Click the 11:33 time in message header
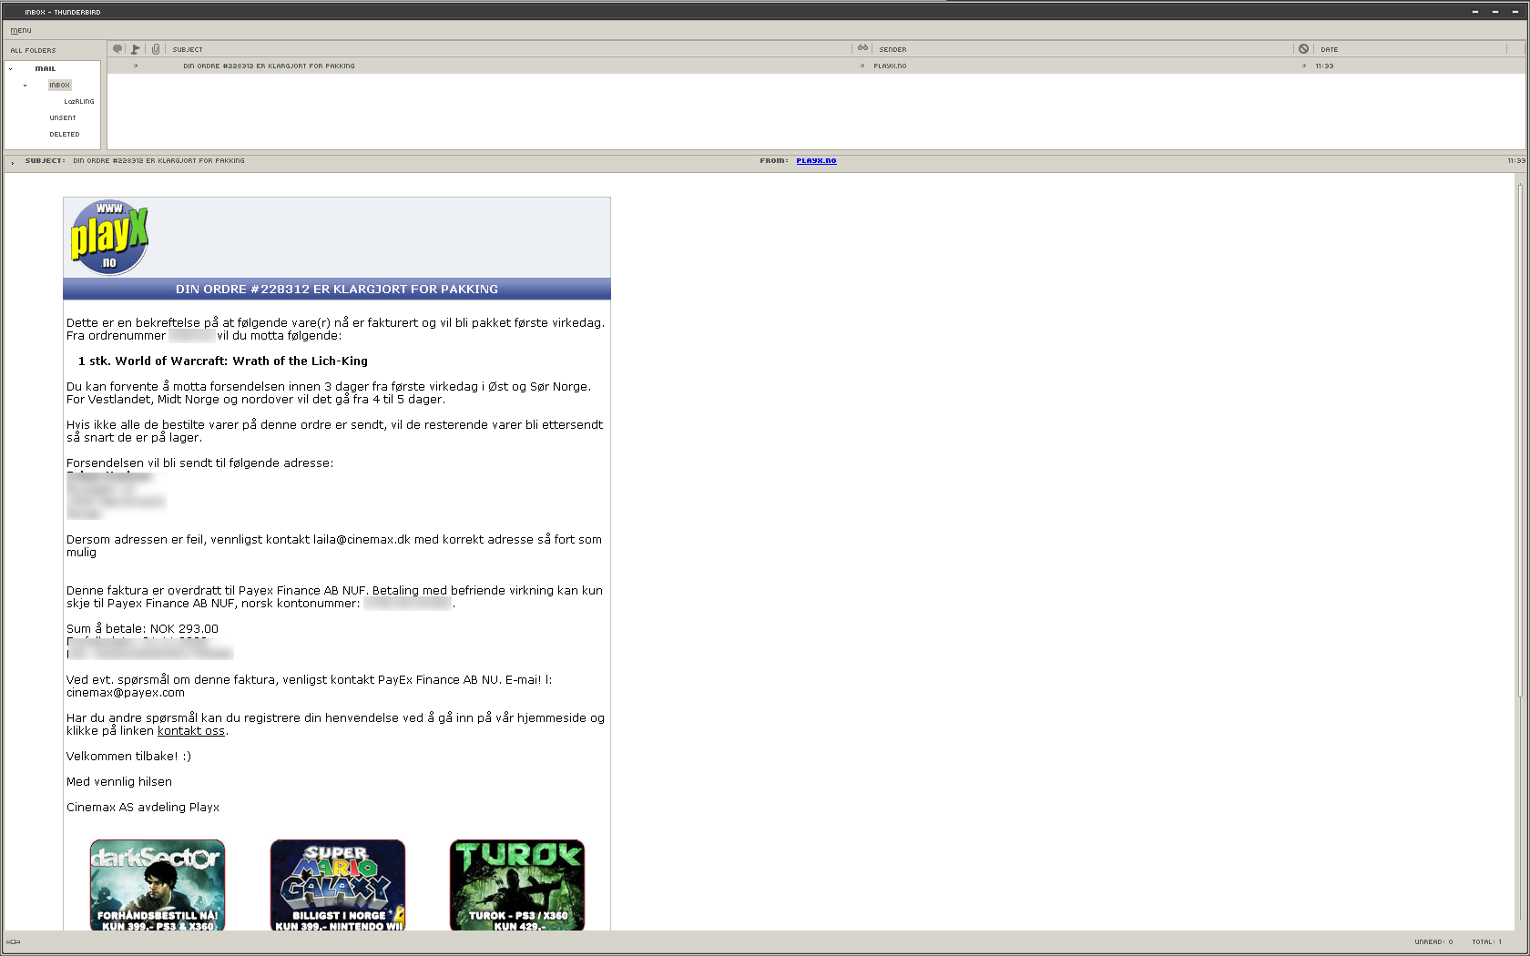 1515,160
